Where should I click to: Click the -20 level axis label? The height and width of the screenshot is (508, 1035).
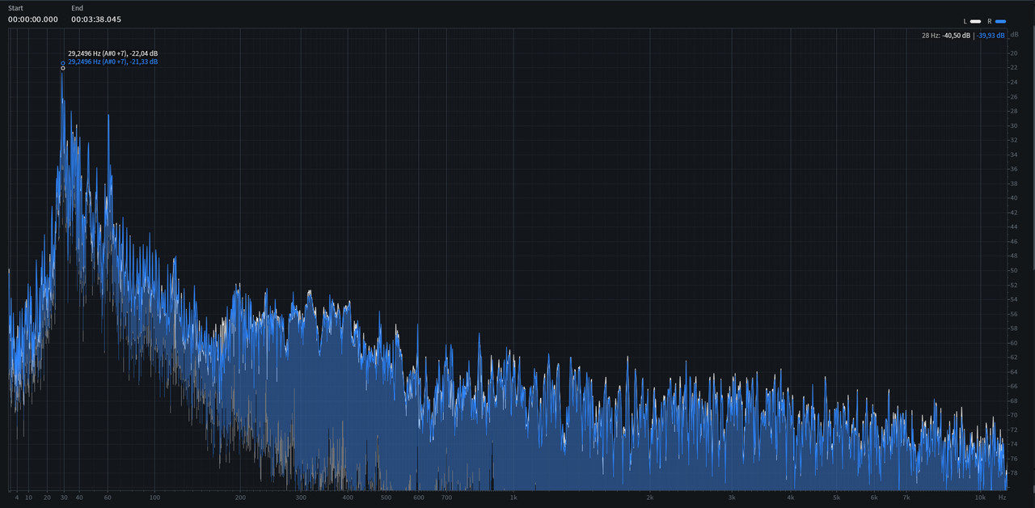click(x=1013, y=53)
